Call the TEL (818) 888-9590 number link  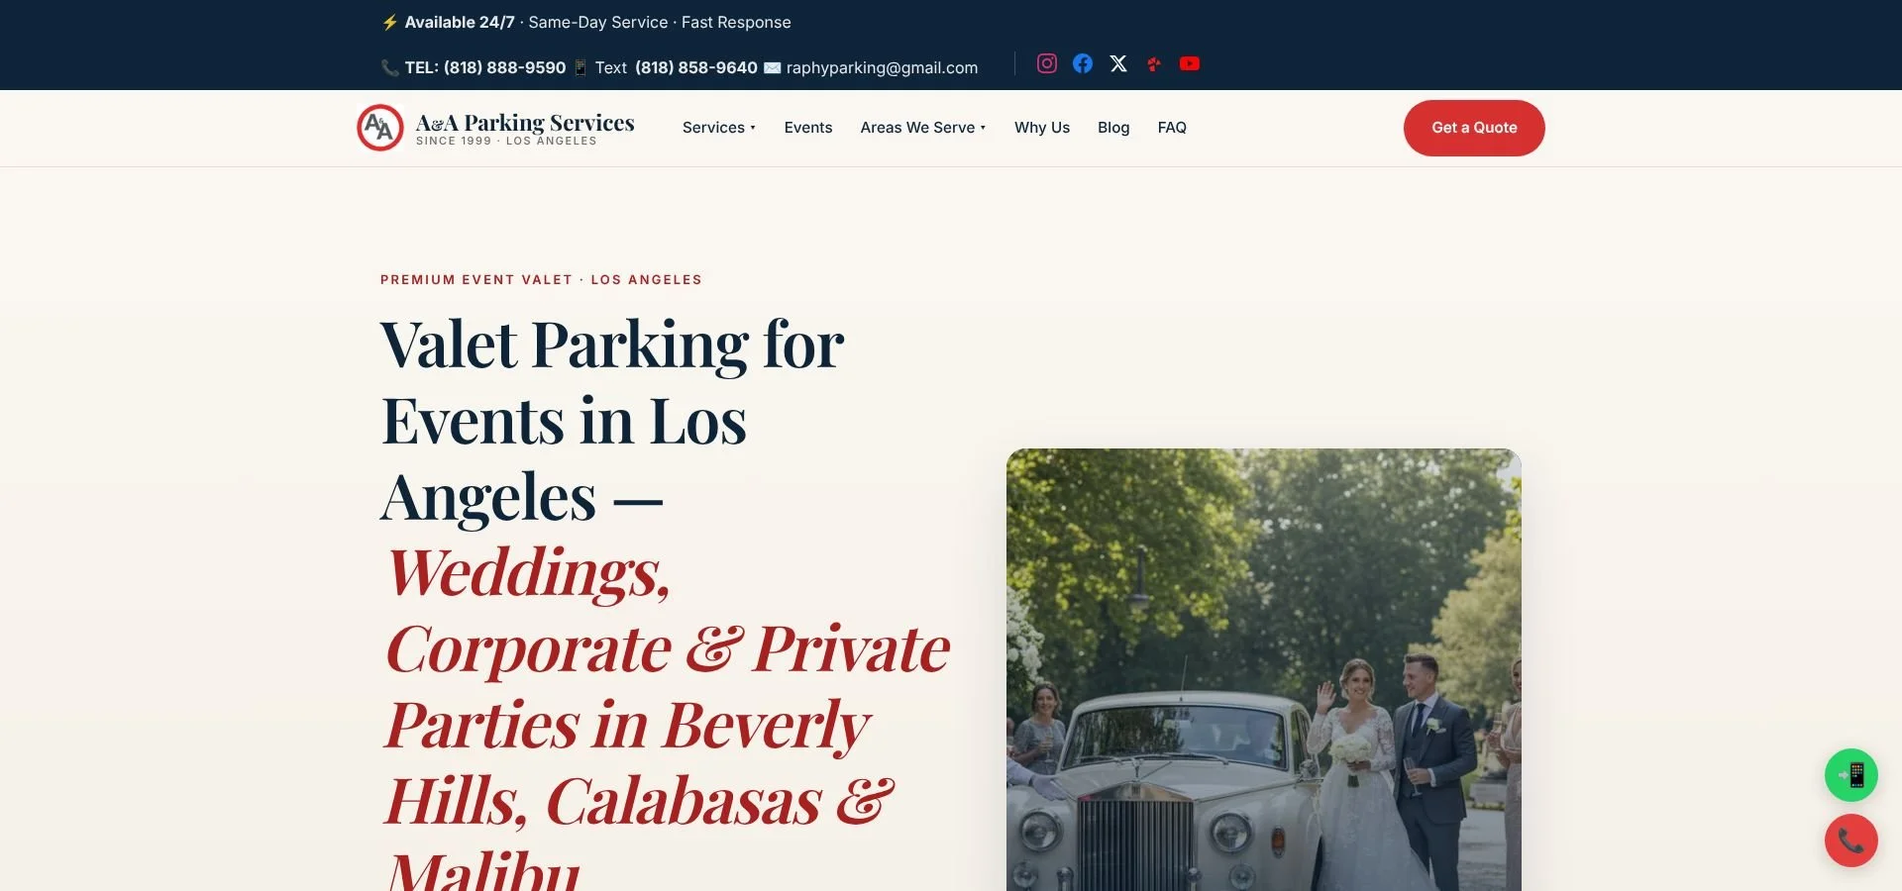pos(485,67)
